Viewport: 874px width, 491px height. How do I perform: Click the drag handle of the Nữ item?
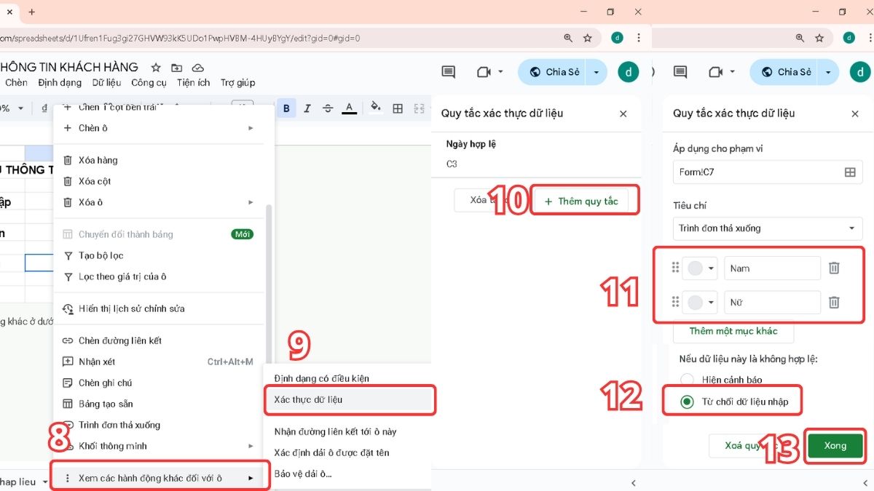click(675, 302)
